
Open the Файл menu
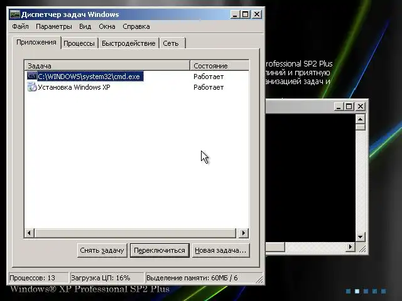[20, 26]
